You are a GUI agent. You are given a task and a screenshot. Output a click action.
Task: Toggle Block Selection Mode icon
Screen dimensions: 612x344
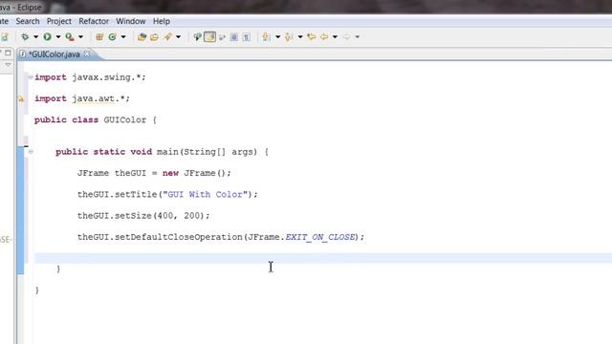(x=233, y=36)
